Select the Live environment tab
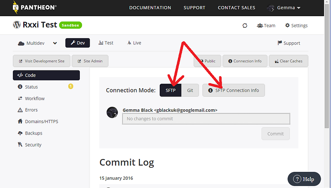 pos(134,43)
